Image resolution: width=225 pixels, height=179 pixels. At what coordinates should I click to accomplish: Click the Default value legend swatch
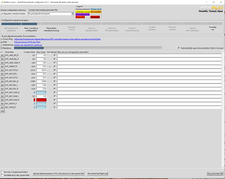tap(96, 9)
